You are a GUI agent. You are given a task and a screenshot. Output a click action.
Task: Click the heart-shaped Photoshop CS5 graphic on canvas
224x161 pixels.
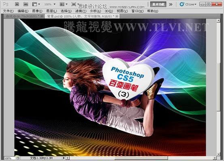pos(128,80)
